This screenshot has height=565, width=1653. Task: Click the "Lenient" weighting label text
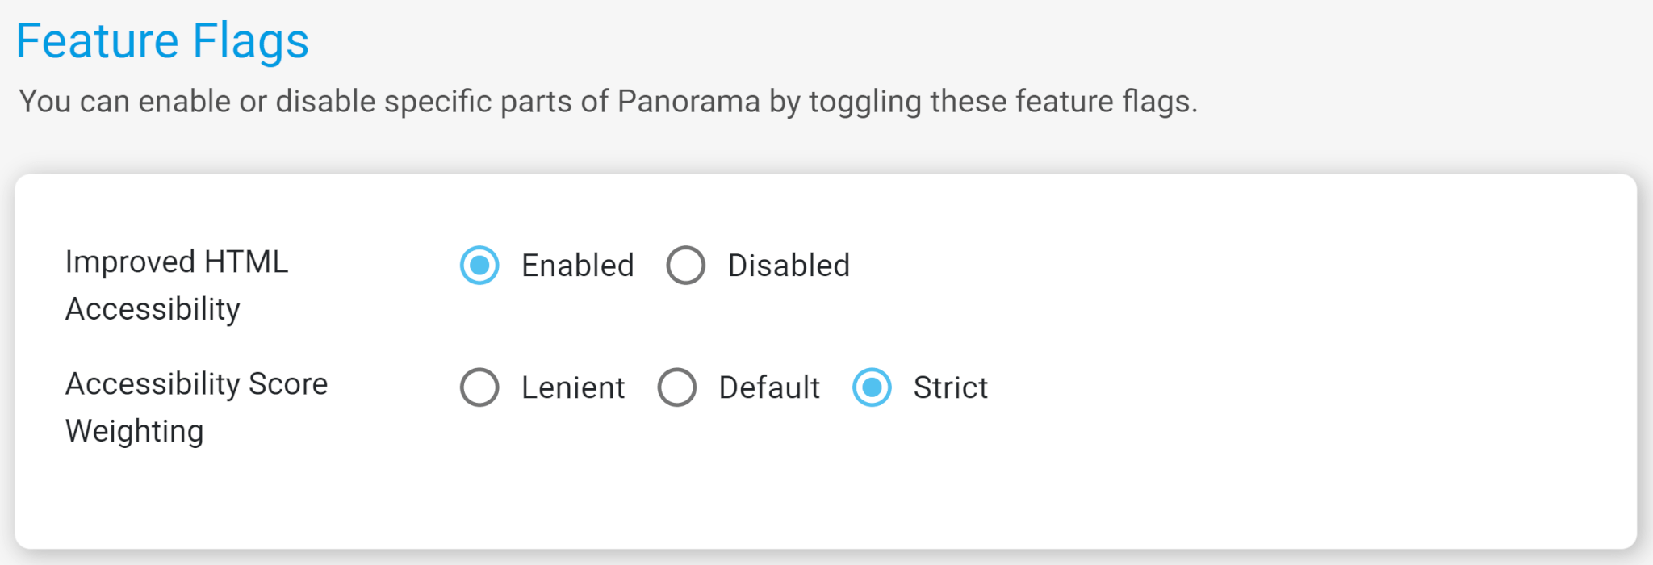[x=573, y=387]
